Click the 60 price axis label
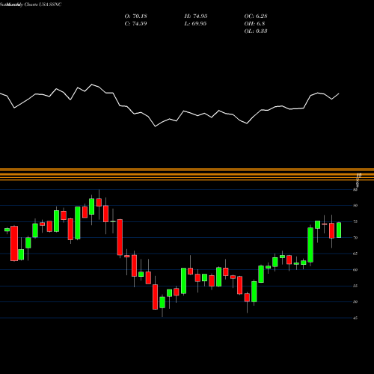The image size is (374, 374). 355,269
